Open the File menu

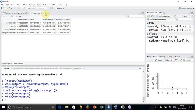pos(2,5)
